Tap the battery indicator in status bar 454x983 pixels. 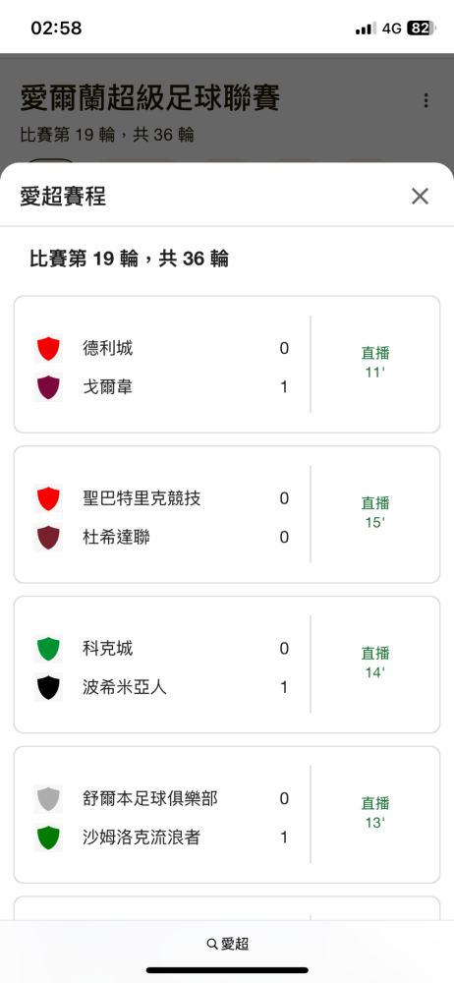click(x=421, y=29)
